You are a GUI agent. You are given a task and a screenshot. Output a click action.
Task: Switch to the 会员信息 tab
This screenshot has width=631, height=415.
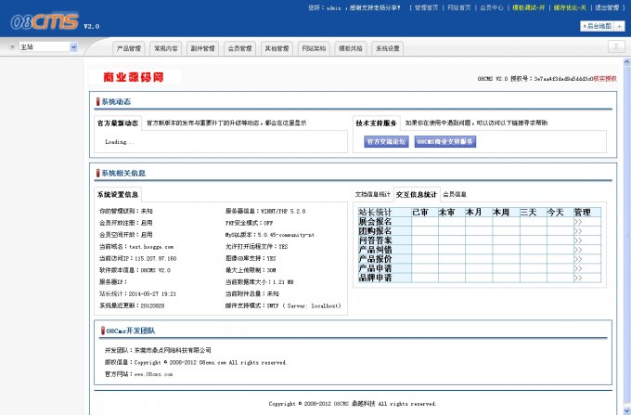click(455, 194)
